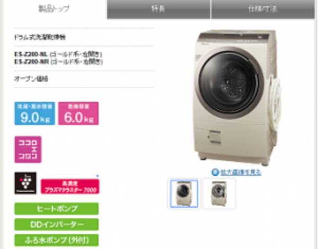The image size is (318, 249).
Task: Click the small asterisk above Plasmacluster badge
Action: coord(98,176)
